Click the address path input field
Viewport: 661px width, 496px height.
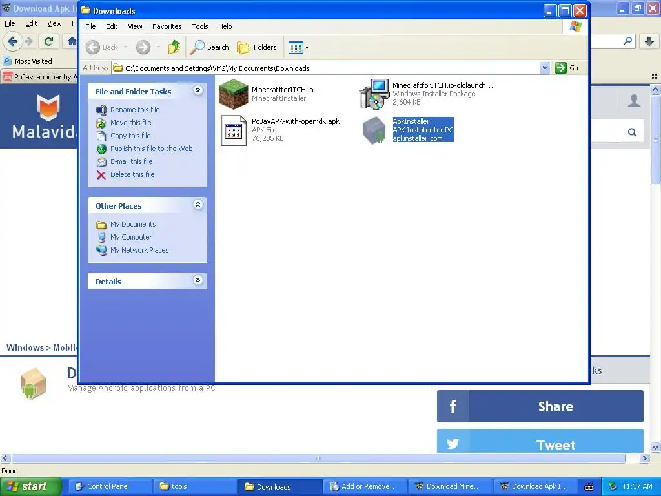(x=327, y=68)
